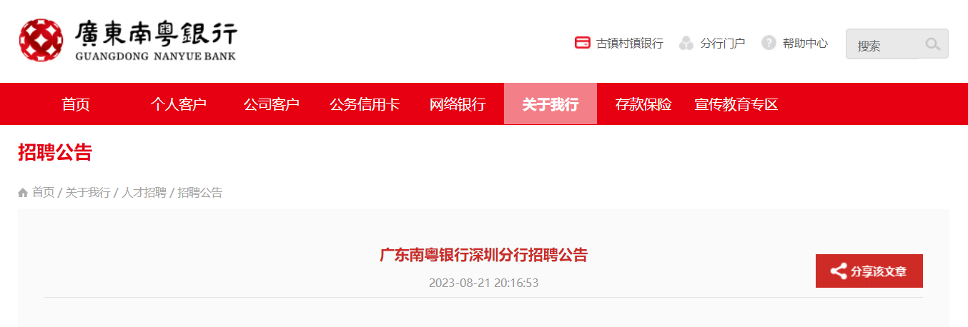
Task: Select the highlighted 关于我行 tab
Action: coord(550,104)
